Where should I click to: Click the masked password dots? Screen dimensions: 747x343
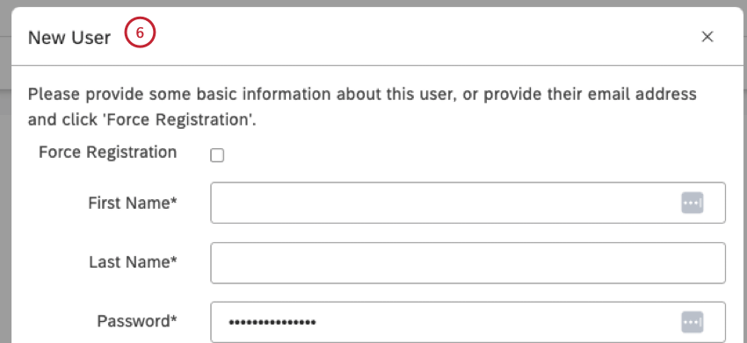coord(272,323)
